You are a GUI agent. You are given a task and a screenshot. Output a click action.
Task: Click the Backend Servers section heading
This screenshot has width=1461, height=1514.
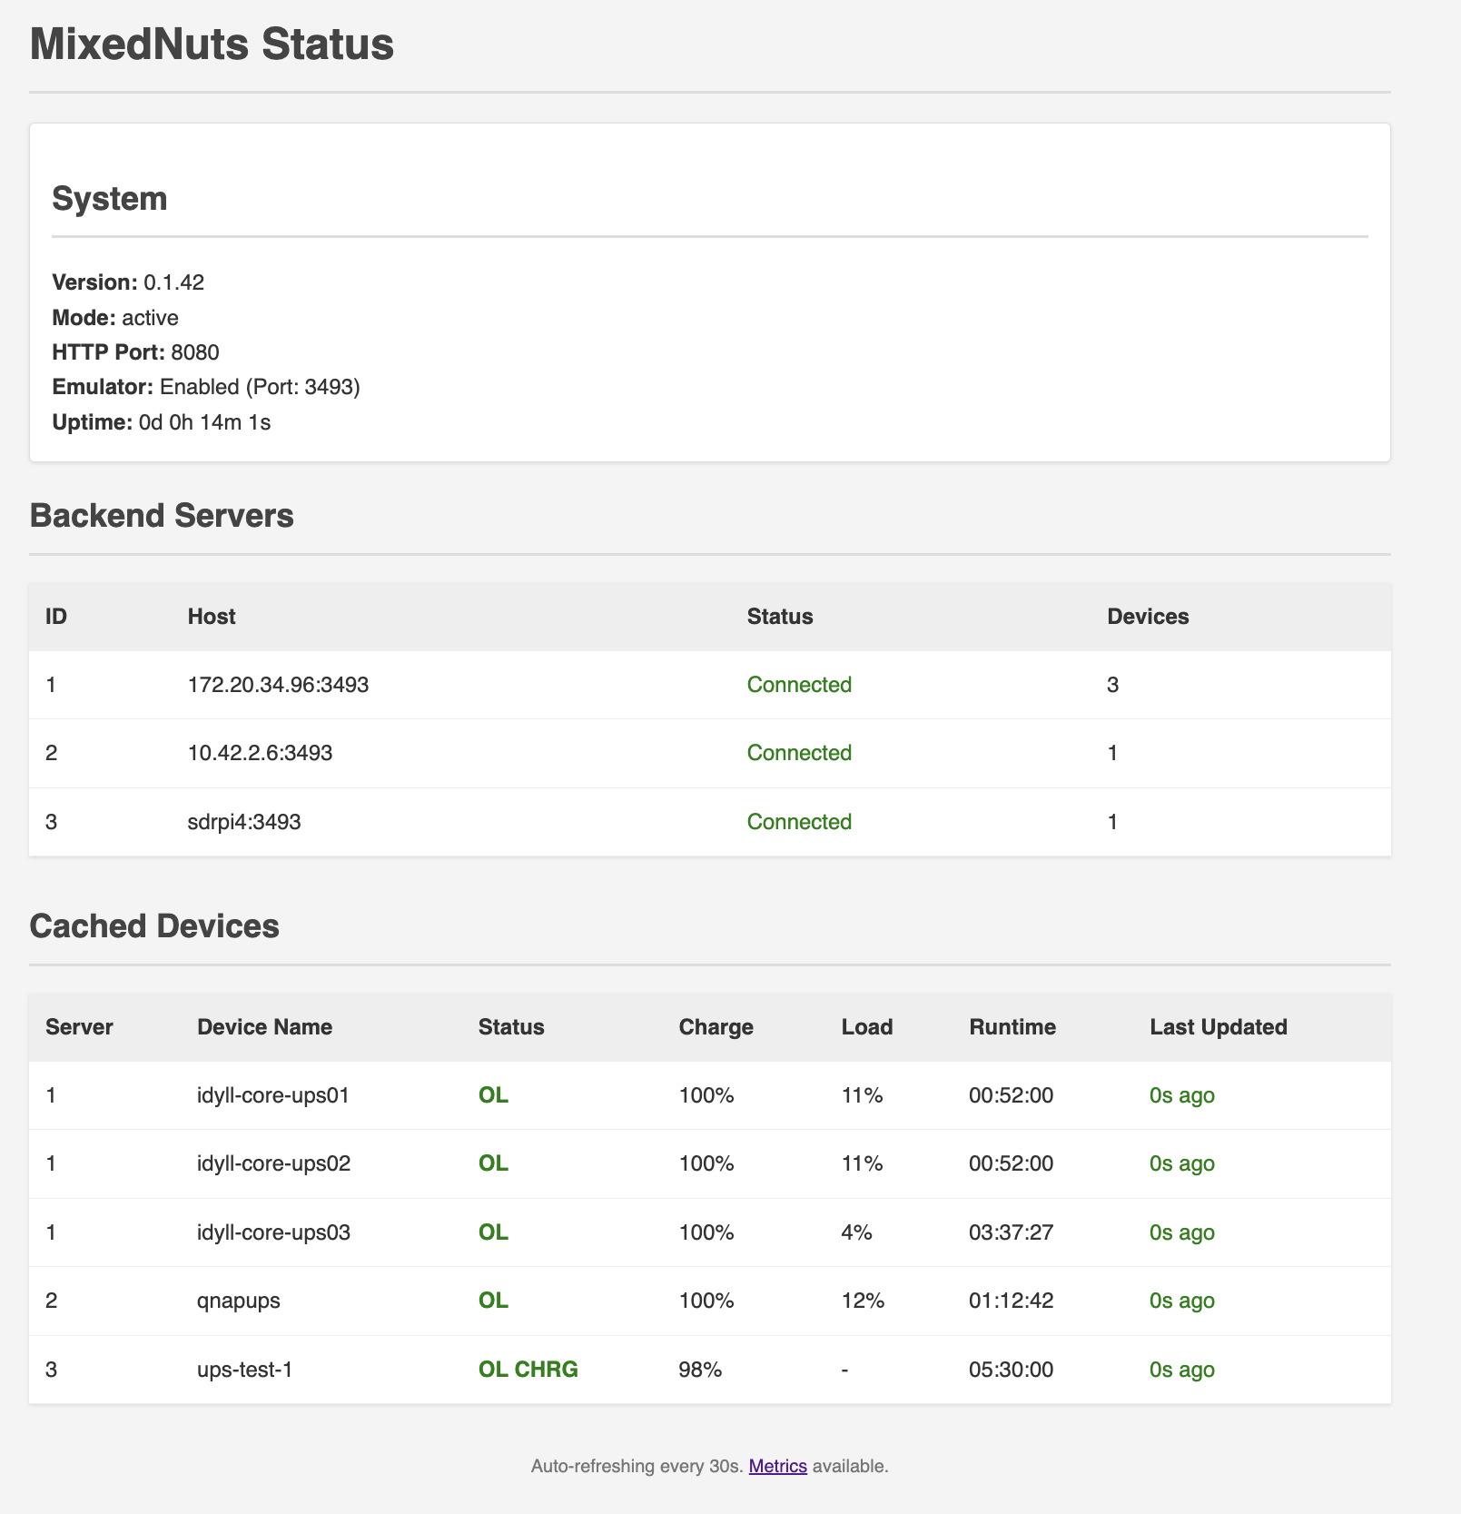click(x=162, y=515)
